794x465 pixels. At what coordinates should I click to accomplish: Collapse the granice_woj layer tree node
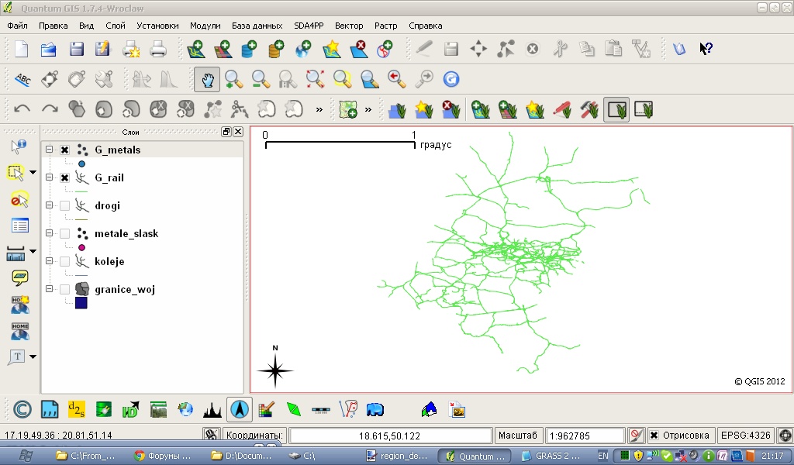pos(50,290)
